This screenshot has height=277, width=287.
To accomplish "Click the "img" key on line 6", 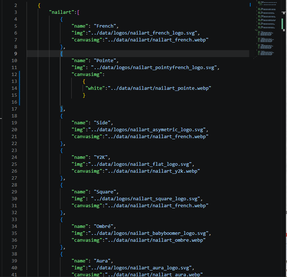I will pos(78,33).
